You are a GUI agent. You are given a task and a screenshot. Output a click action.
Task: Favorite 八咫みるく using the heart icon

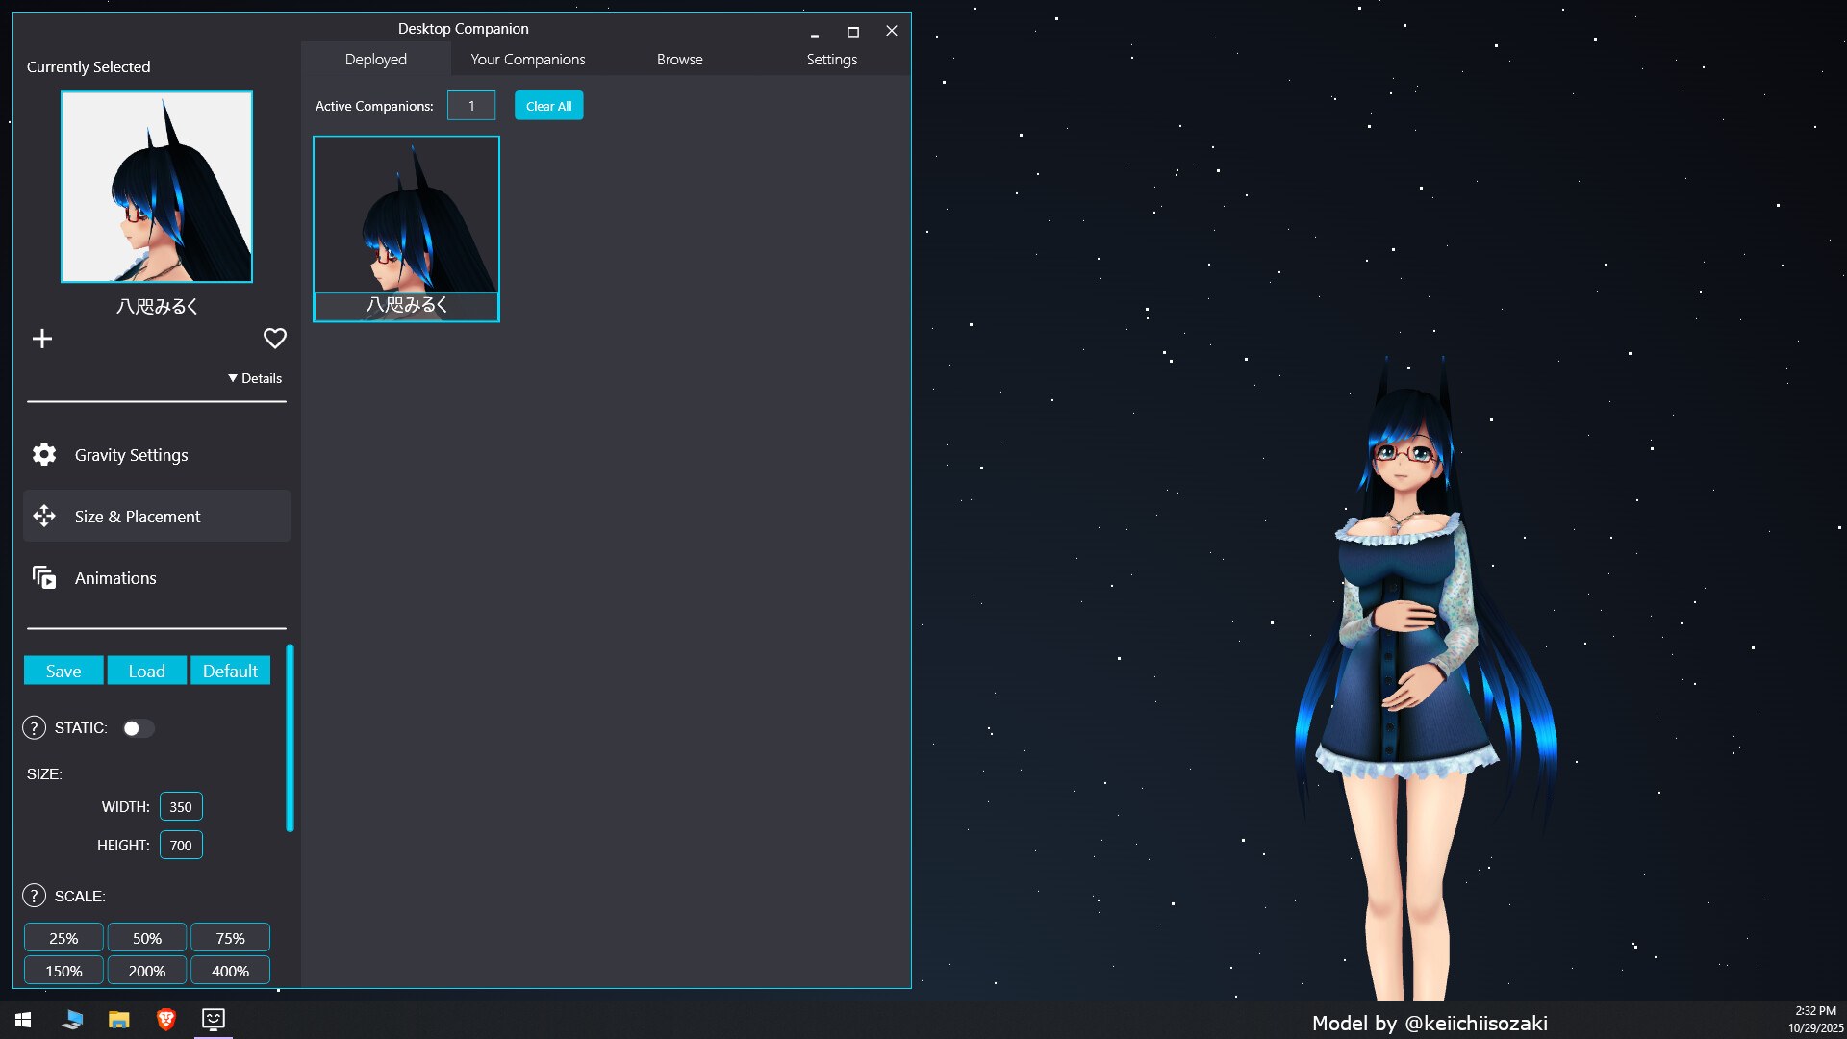[x=274, y=338]
